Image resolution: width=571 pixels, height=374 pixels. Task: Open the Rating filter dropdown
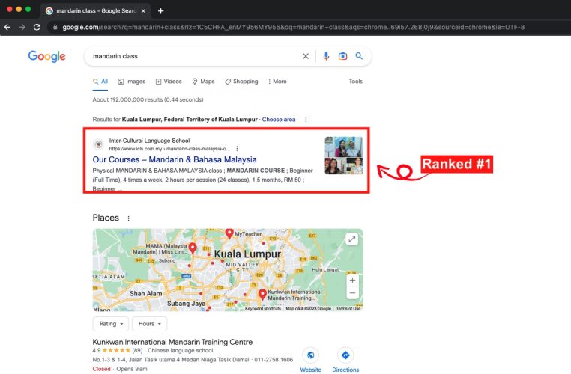111,324
